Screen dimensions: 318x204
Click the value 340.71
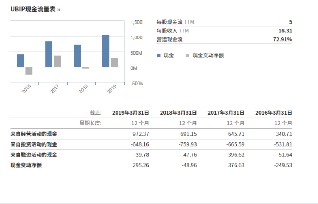coord(284,134)
